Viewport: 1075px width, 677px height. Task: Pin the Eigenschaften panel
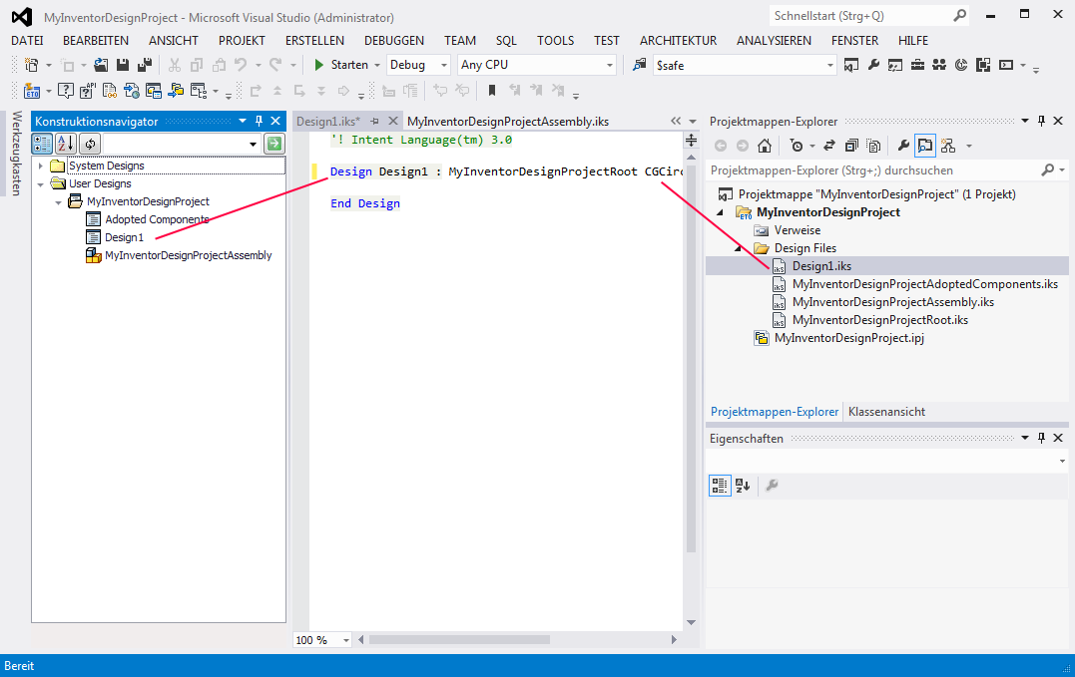point(1041,438)
